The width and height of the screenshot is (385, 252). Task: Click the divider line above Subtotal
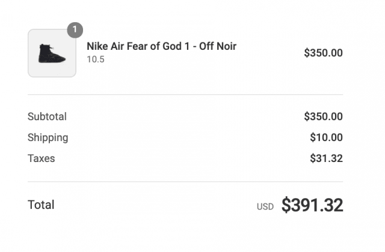[x=185, y=94]
